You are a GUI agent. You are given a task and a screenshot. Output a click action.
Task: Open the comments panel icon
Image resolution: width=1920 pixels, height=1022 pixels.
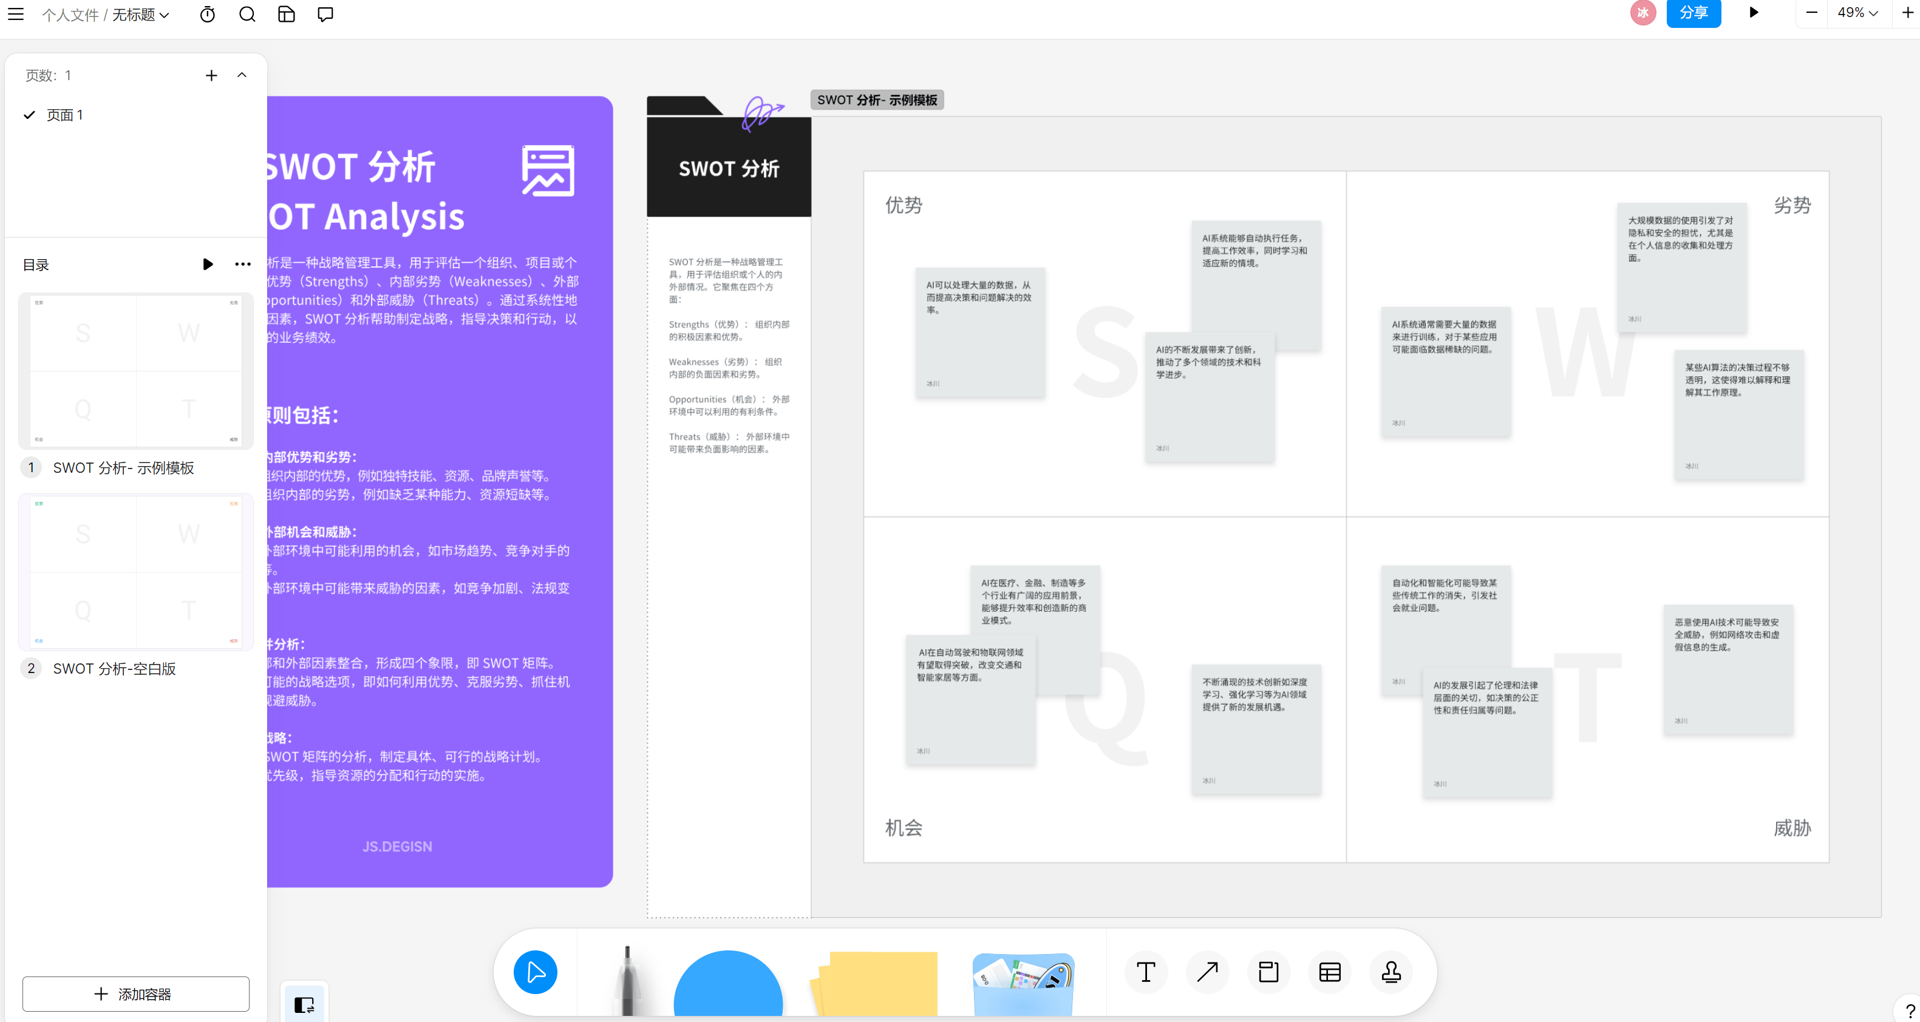click(325, 14)
